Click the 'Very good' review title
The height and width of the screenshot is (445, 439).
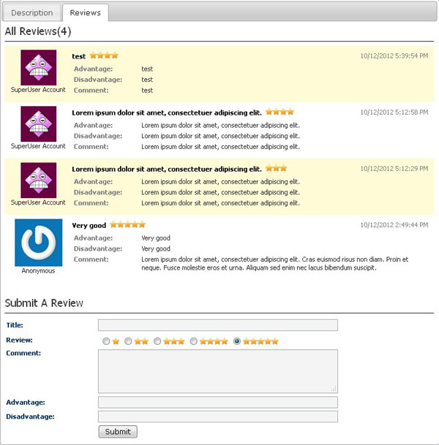tap(89, 226)
